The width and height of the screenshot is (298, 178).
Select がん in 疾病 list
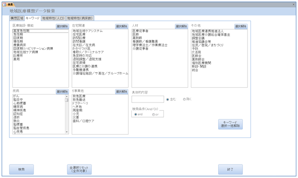pyautogui.click(x=39, y=96)
